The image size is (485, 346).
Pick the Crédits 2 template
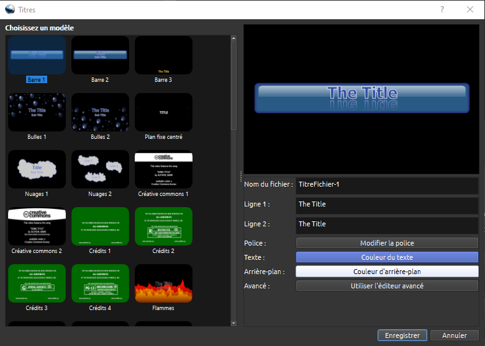click(163, 226)
